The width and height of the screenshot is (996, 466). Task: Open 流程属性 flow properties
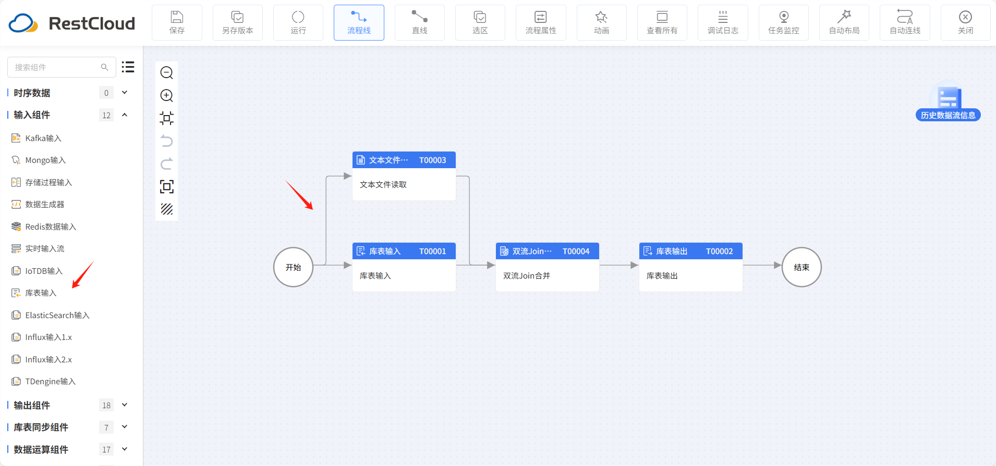(x=541, y=23)
